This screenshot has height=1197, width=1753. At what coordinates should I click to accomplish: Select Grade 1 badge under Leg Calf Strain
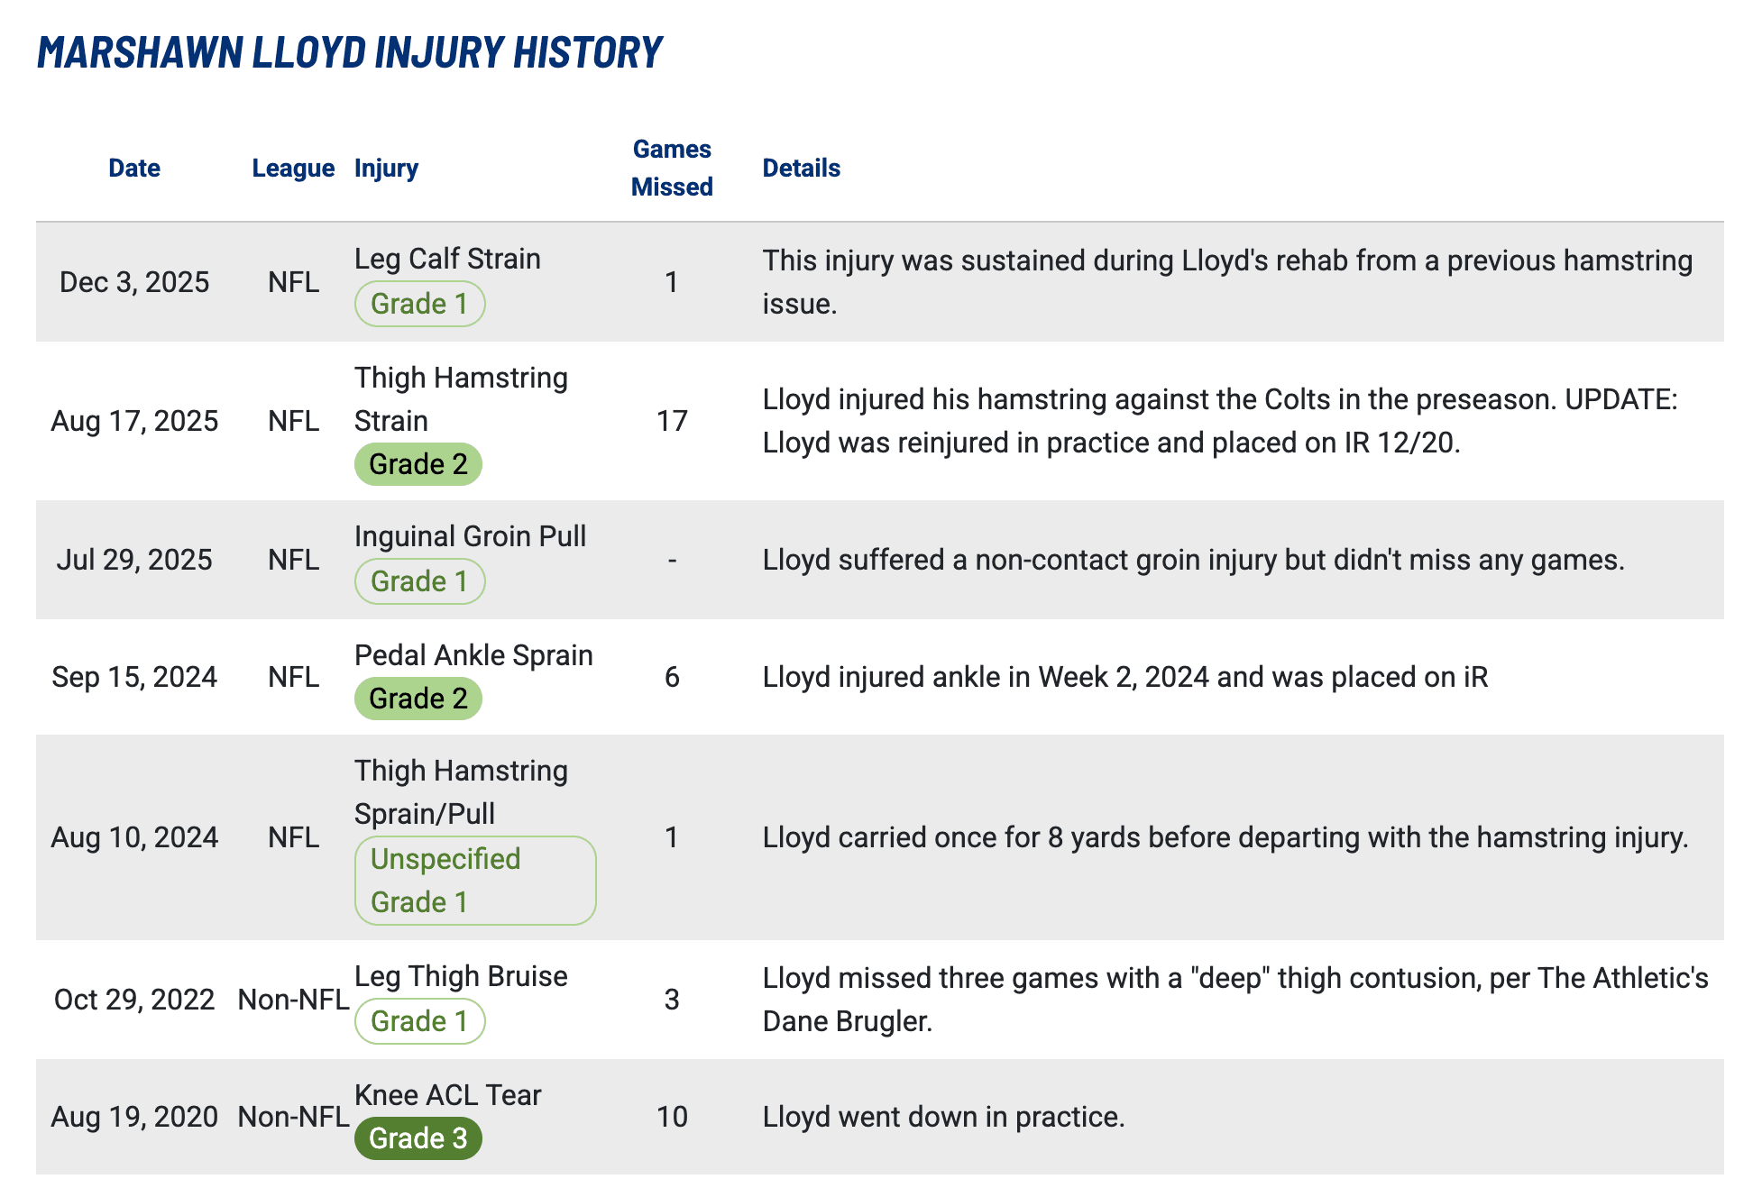(x=420, y=305)
